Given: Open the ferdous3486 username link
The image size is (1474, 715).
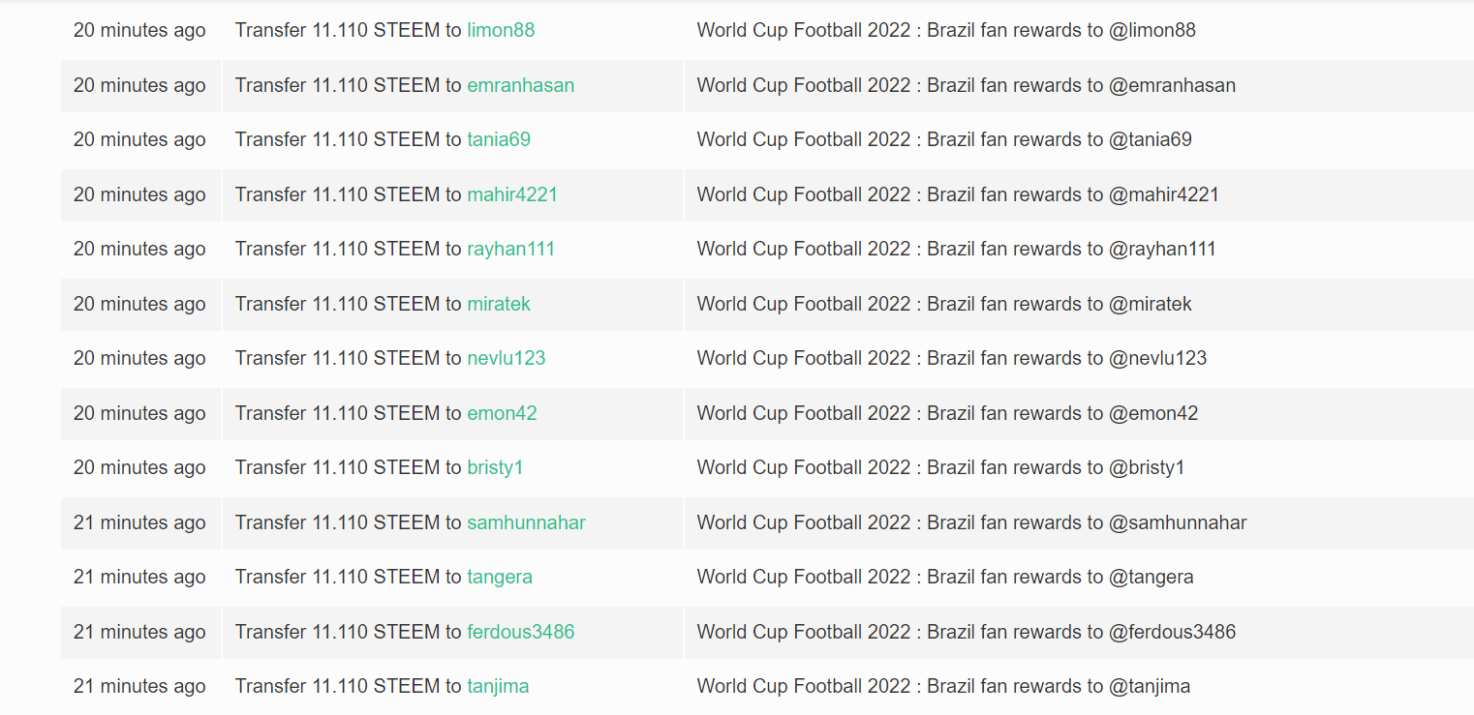Looking at the screenshot, I should pos(521,632).
